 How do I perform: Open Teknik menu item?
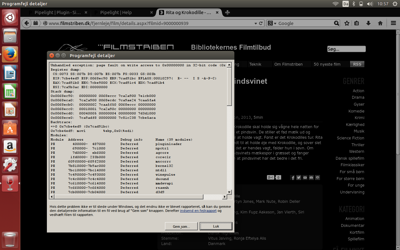pyautogui.click(x=255, y=64)
